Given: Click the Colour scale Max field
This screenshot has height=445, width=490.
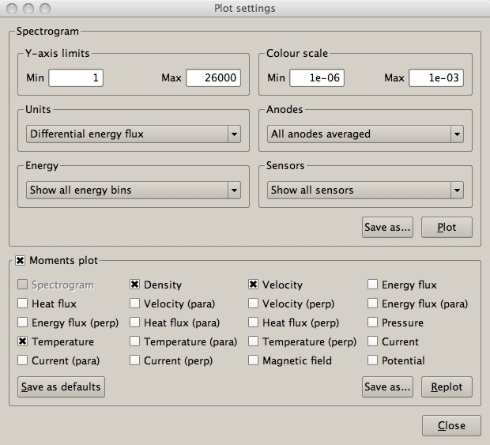Looking at the screenshot, I should point(436,77).
